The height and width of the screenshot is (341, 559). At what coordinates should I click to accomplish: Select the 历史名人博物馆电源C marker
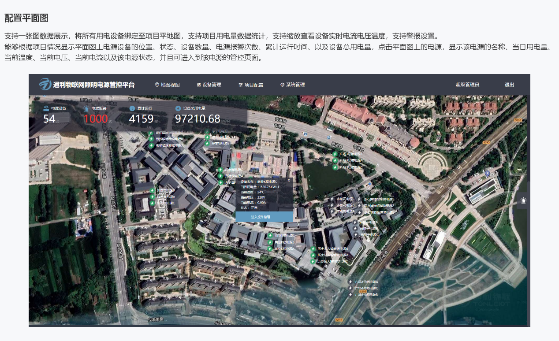(313, 261)
